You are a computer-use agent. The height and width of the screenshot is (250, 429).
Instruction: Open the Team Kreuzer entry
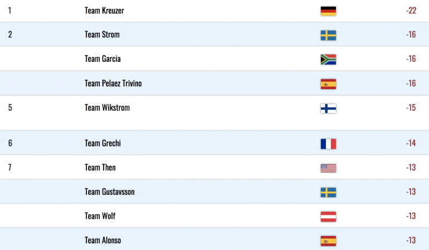coord(104,11)
